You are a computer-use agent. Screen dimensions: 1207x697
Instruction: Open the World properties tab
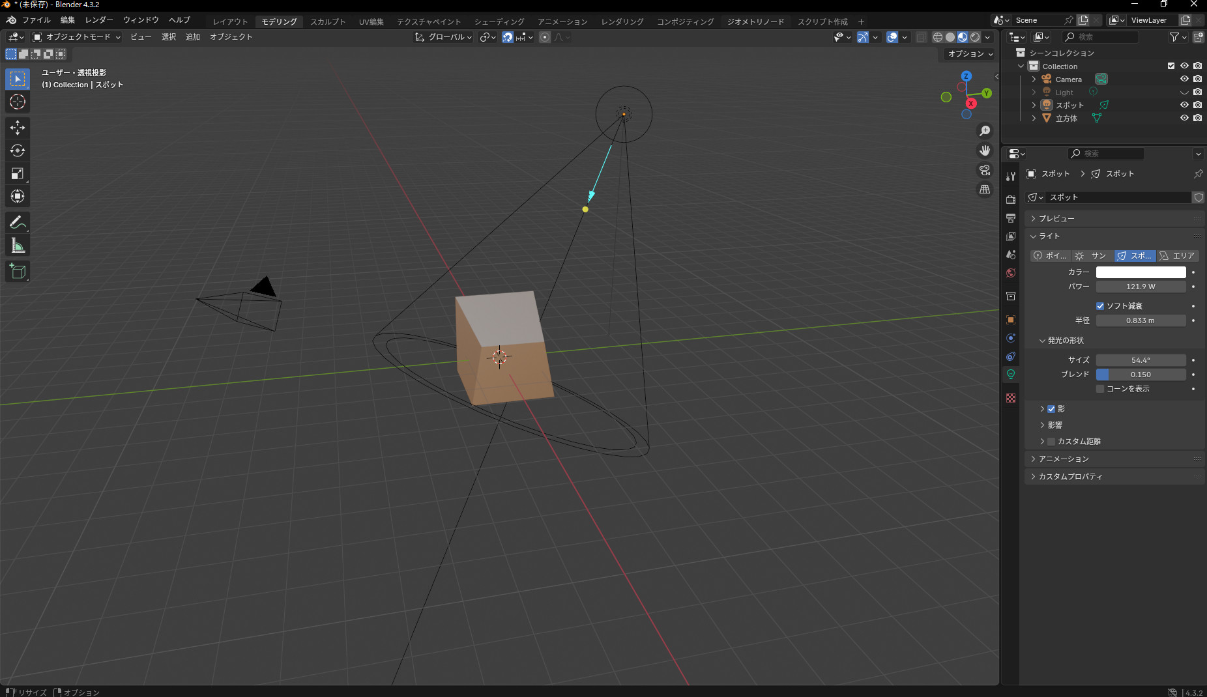(x=1011, y=272)
